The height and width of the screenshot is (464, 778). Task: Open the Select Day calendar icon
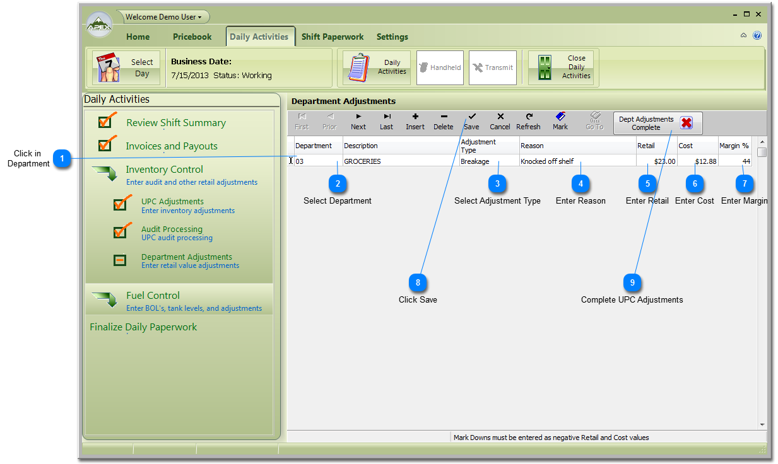pyautogui.click(x=107, y=67)
